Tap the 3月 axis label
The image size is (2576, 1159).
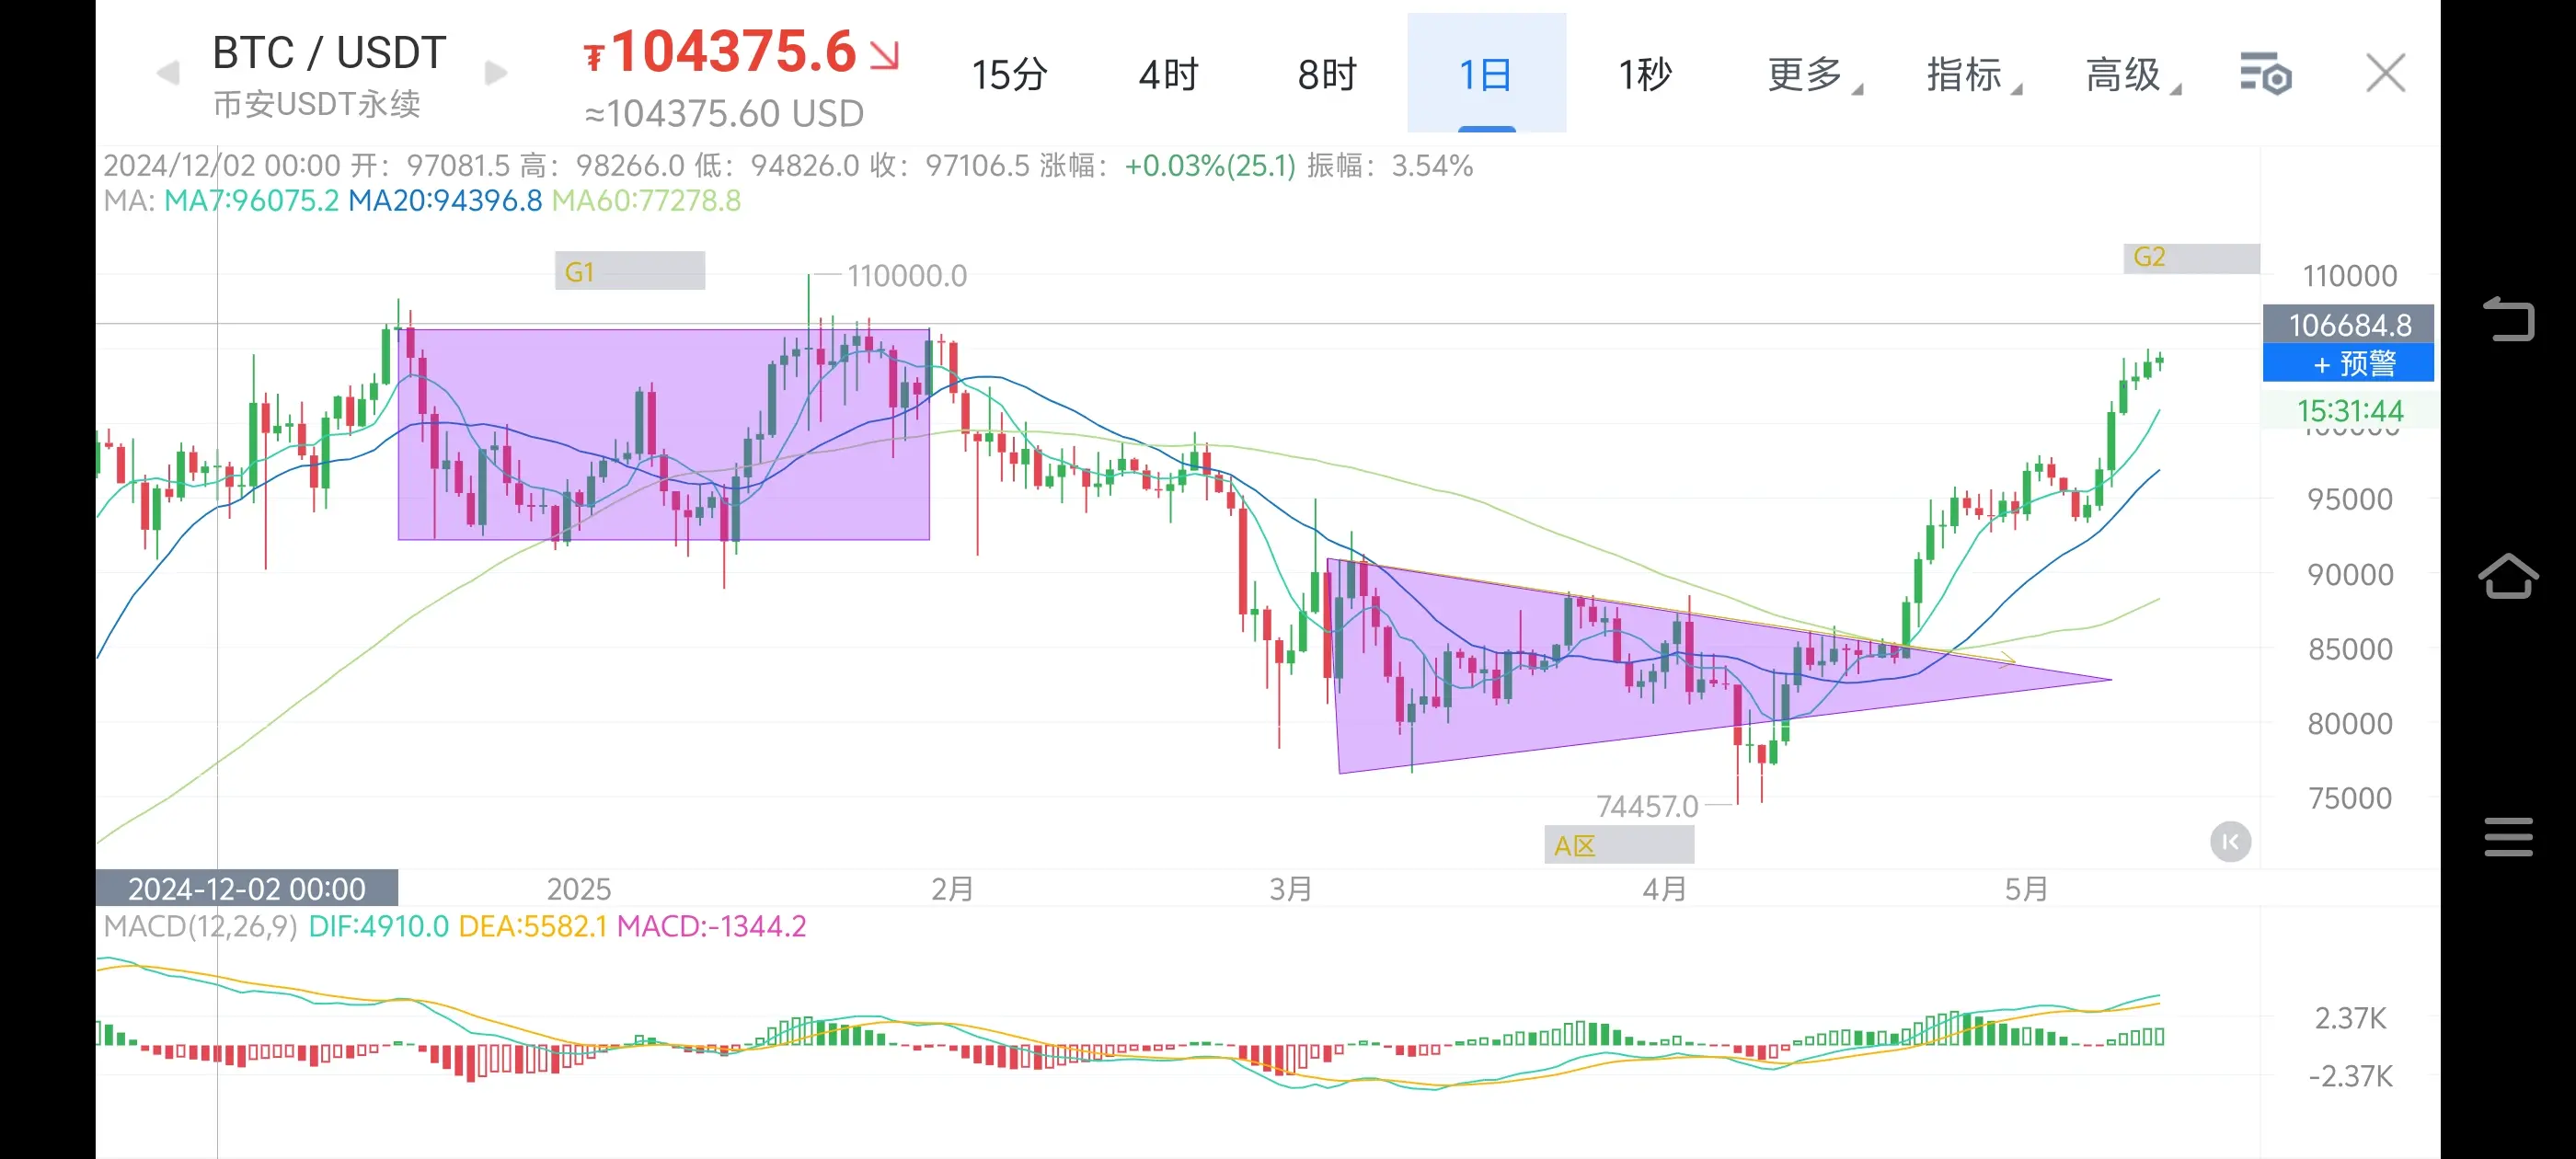click(x=1290, y=888)
